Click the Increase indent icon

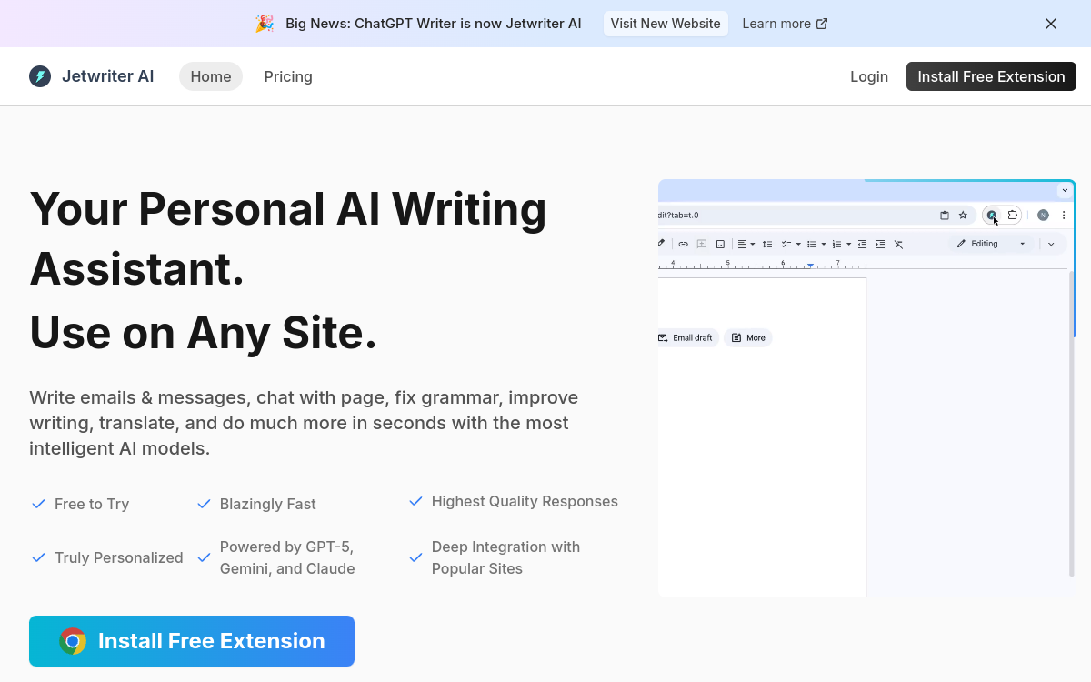(x=880, y=244)
